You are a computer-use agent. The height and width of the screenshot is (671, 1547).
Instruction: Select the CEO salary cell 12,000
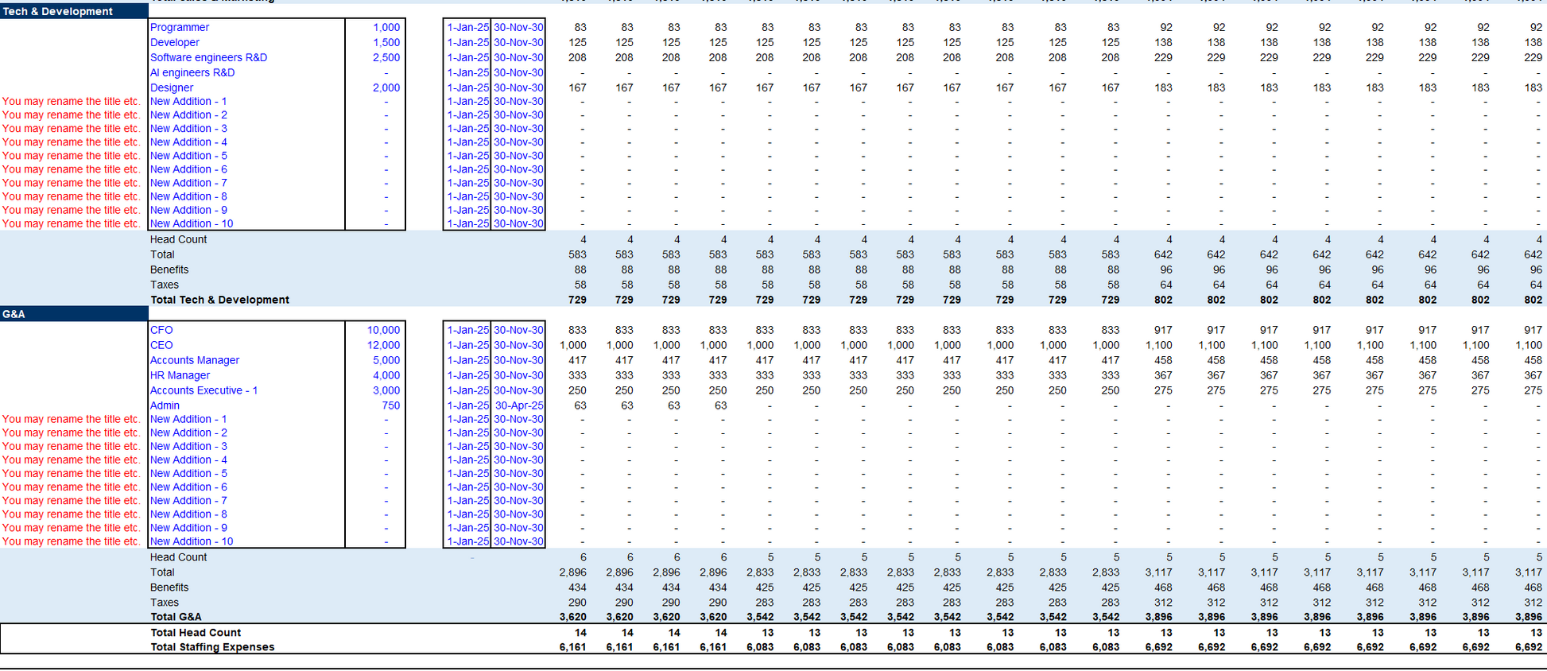pos(383,345)
